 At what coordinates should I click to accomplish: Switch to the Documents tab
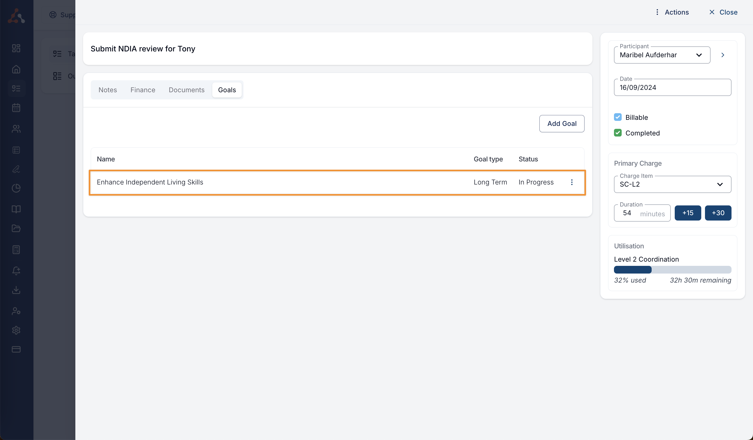187,90
